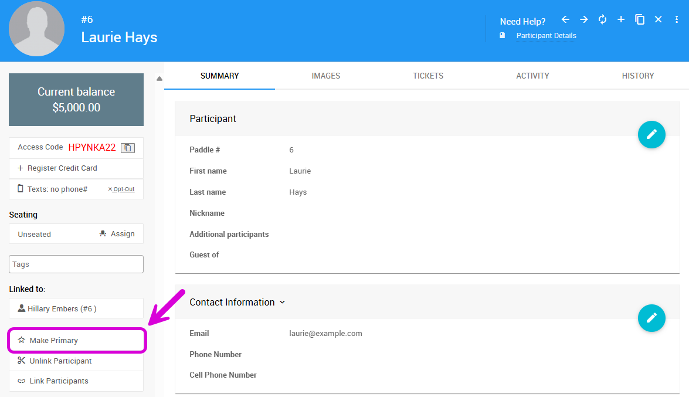Click the duplicate window icon in the header

click(x=640, y=20)
